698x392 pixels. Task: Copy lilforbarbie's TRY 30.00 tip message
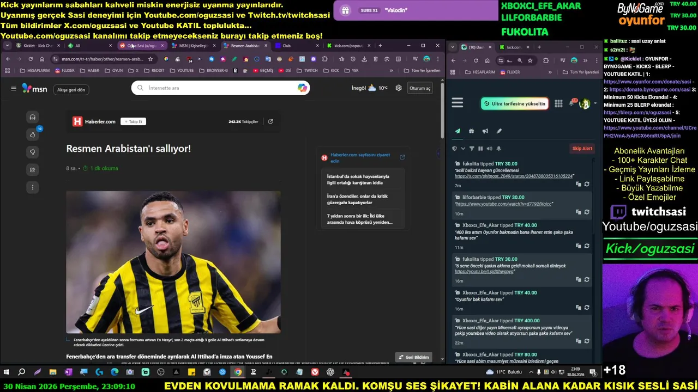click(x=579, y=212)
